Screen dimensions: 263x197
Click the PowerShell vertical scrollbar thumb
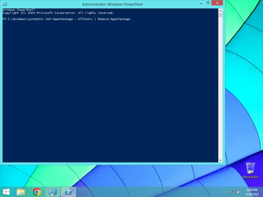220,15
